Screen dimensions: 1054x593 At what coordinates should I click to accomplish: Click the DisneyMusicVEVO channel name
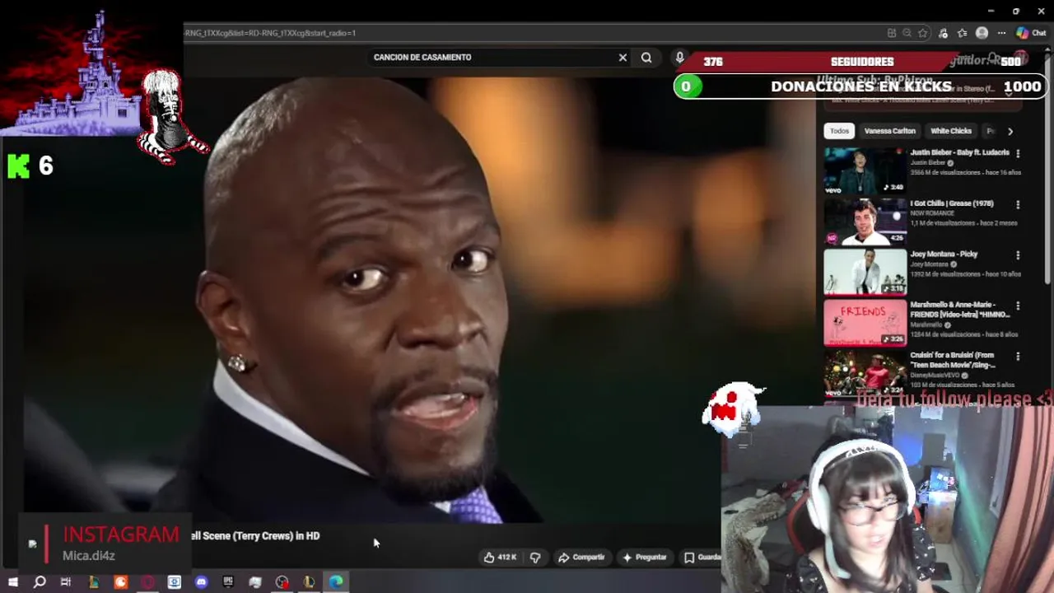click(934, 376)
